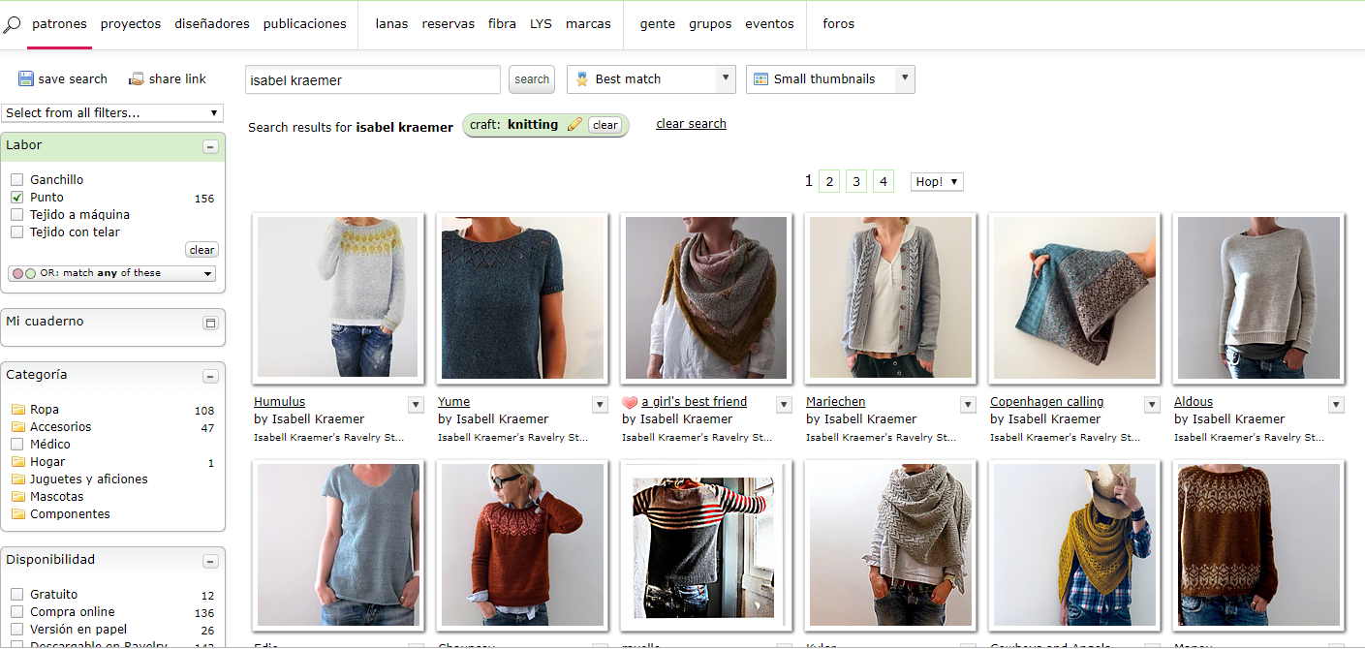Open the dropdown arrow next to Yume

pos(600,405)
